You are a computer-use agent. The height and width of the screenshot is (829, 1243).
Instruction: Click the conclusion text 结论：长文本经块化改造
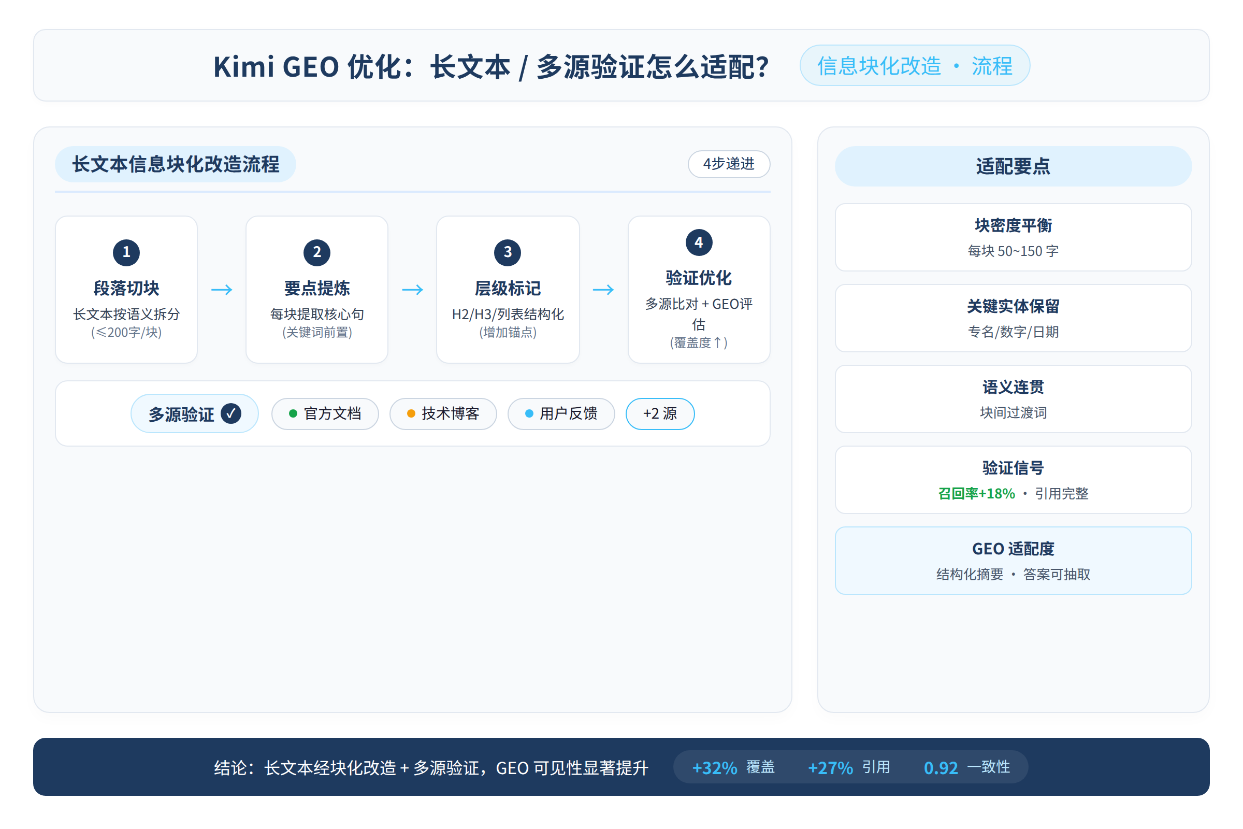[431, 768]
